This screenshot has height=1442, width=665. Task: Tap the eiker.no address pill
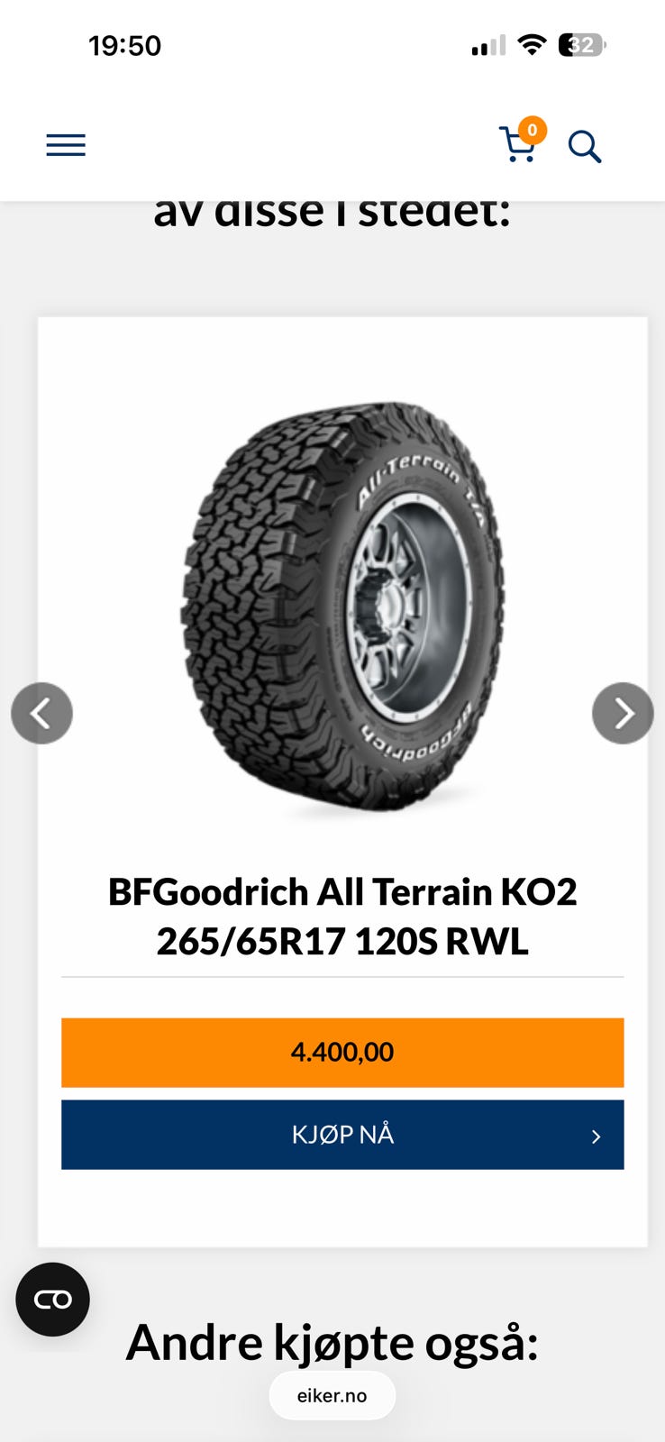click(x=332, y=1395)
